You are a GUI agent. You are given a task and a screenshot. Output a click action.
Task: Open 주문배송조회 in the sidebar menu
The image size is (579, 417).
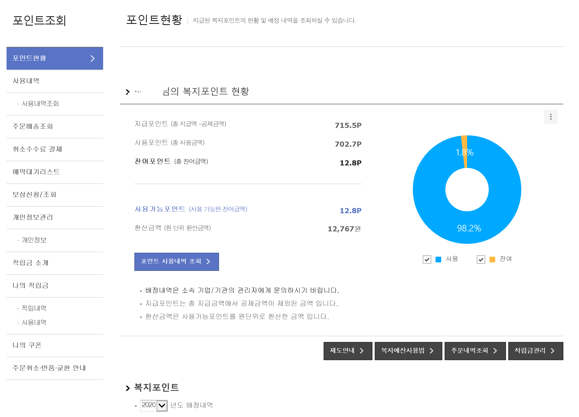pos(33,126)
